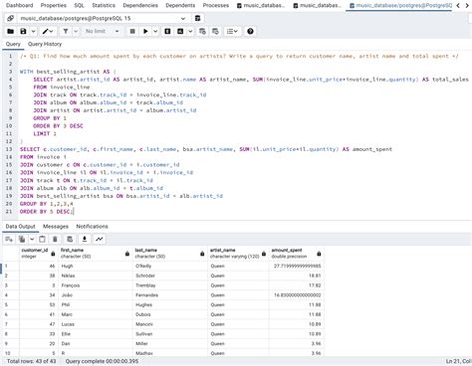The height and width of the screenshot is (366, 472).
Task: Expand the copy options dropdown
Action: pyautogui.click(x=32, y=239)
